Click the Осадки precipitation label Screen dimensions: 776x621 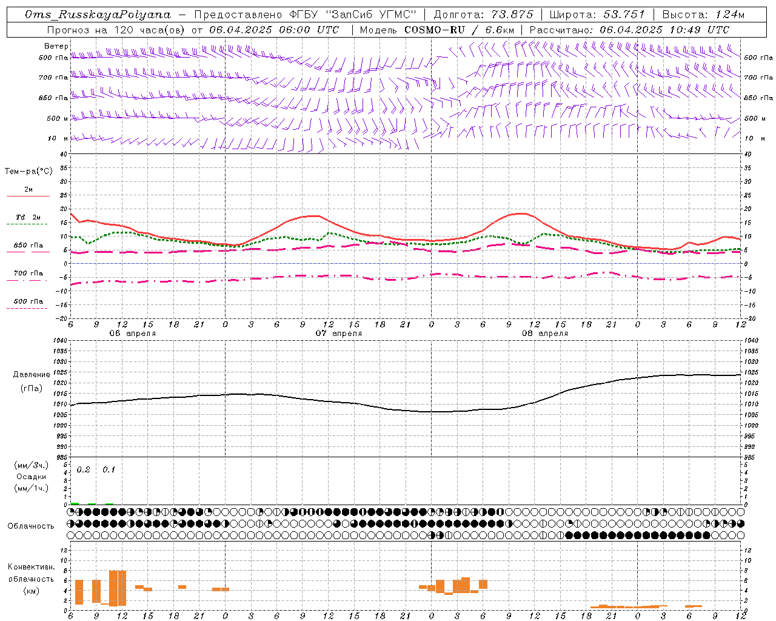(31, 477)
